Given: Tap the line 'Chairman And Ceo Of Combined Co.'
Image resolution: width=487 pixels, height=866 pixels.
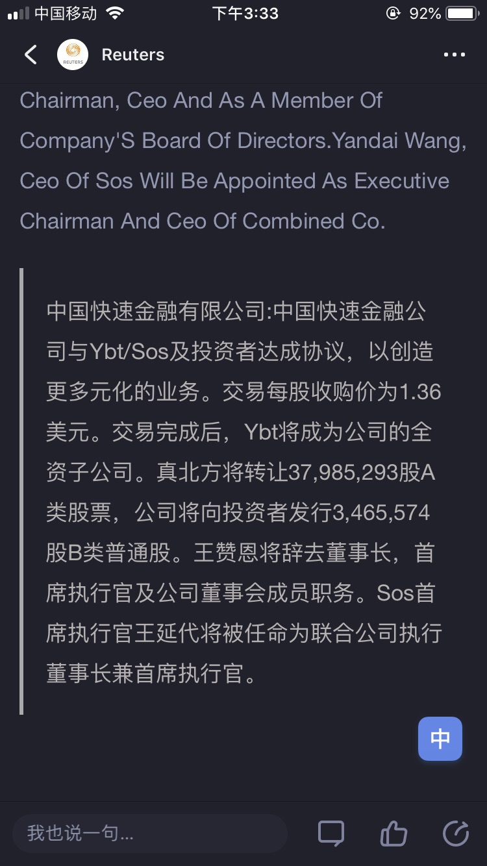Looking at the screenshot, I should tap(203, 221).
